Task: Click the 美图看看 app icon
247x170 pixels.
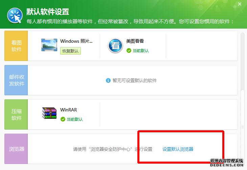Action: pyautogui.click(x=115, y=45)
